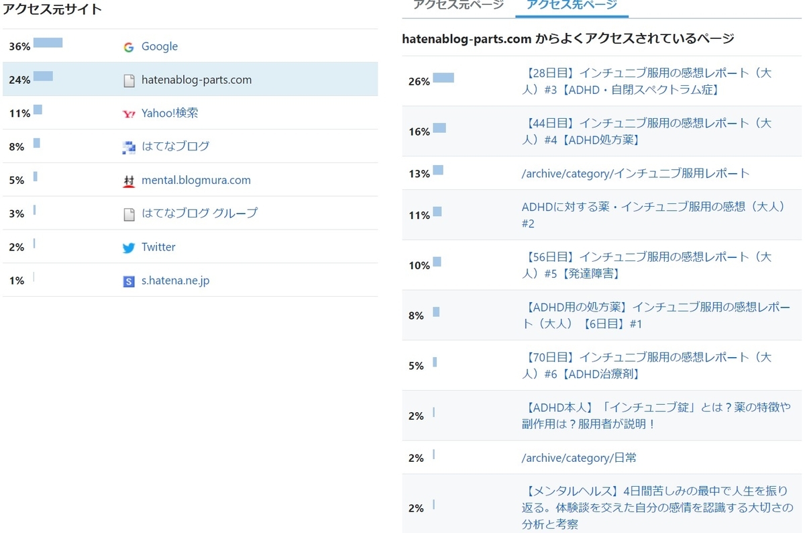Open /archive/category/インチュニブ服用レポート link
Screen dimensions: 805x533
click(635, 173)
